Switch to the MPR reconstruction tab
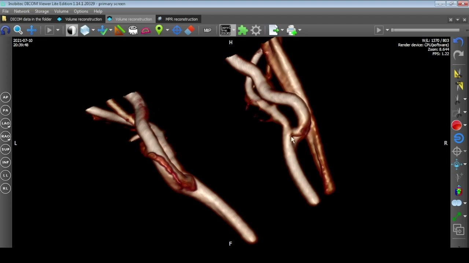The image size is (469, 263). [x=178, y=19]
